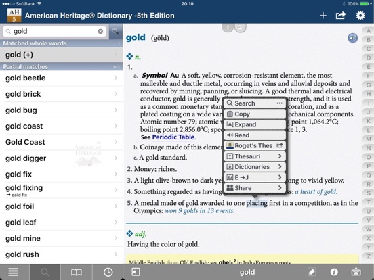Open the gold mine entry
374x280 pixels.
click(x=61, y=238)
